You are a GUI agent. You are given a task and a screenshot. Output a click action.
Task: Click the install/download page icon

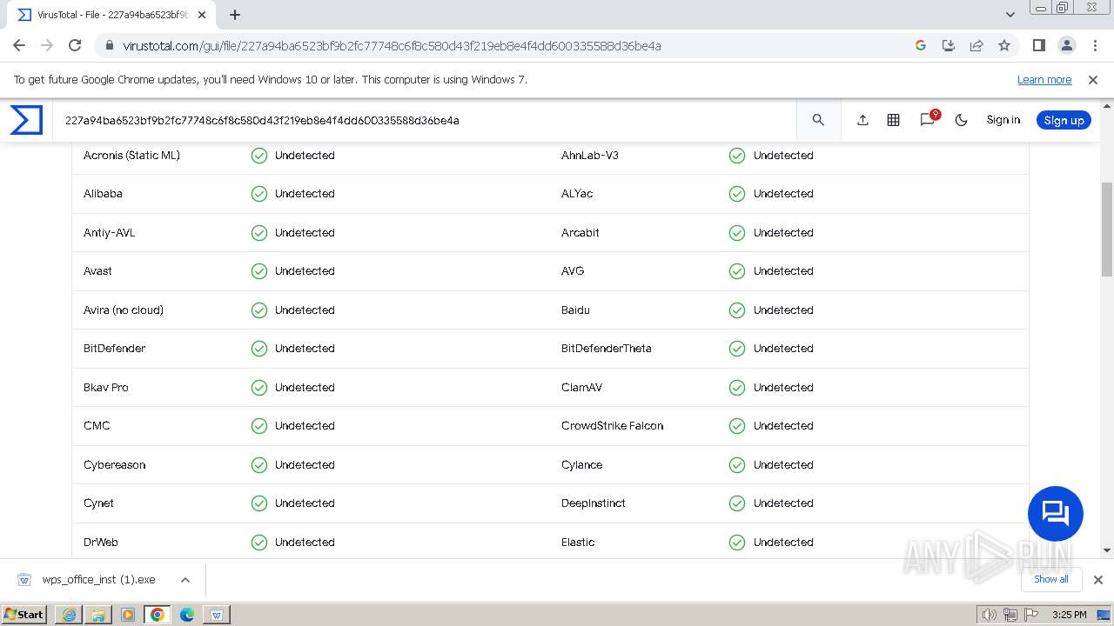coord(949,45)
